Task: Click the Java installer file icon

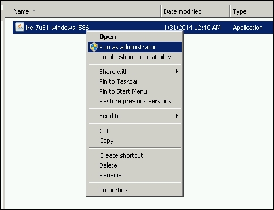Action: pos(20,27)
